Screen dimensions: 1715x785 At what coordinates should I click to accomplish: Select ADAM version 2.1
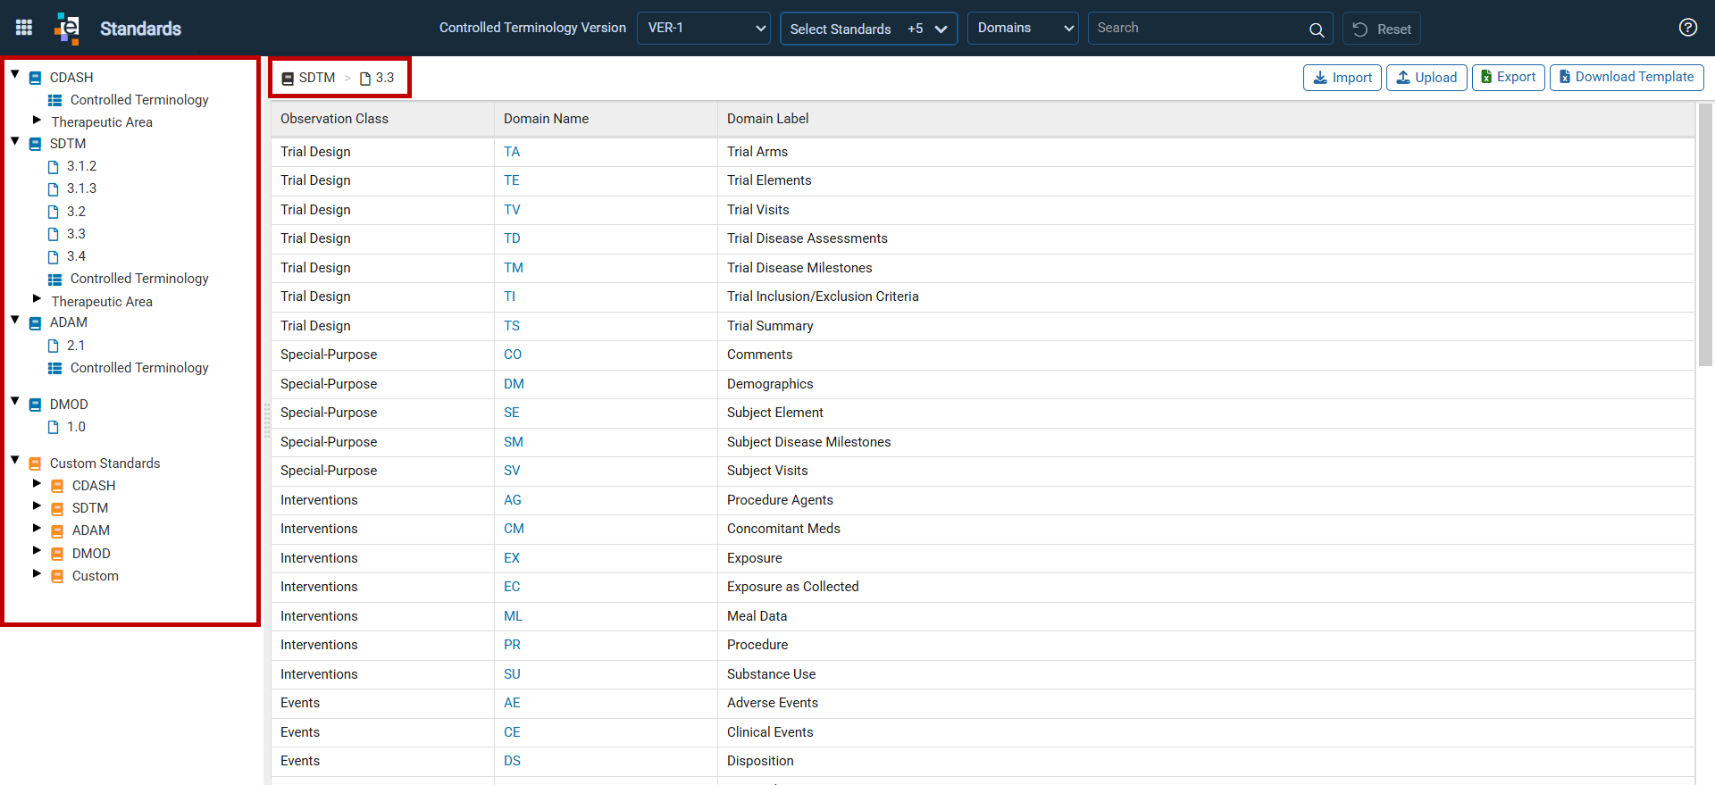(76, 346)
